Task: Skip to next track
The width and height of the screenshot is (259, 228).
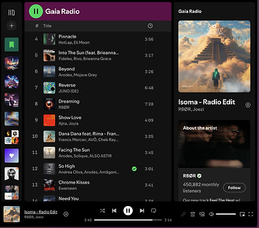Action: tap(142, 210)
